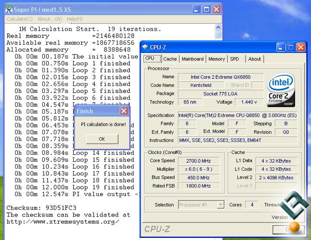Click the Allocated memory line
311x240 pixels.
(x=68, y=50)
